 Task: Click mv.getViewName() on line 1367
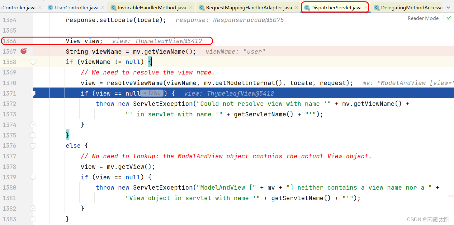(163, 52)
